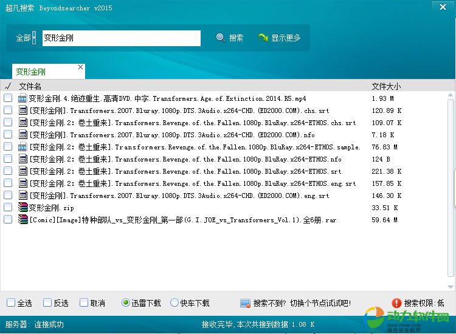Click the 显示更多 arrow icon
The height and width of the screenshot is (334, 456).
coord(263,38)
